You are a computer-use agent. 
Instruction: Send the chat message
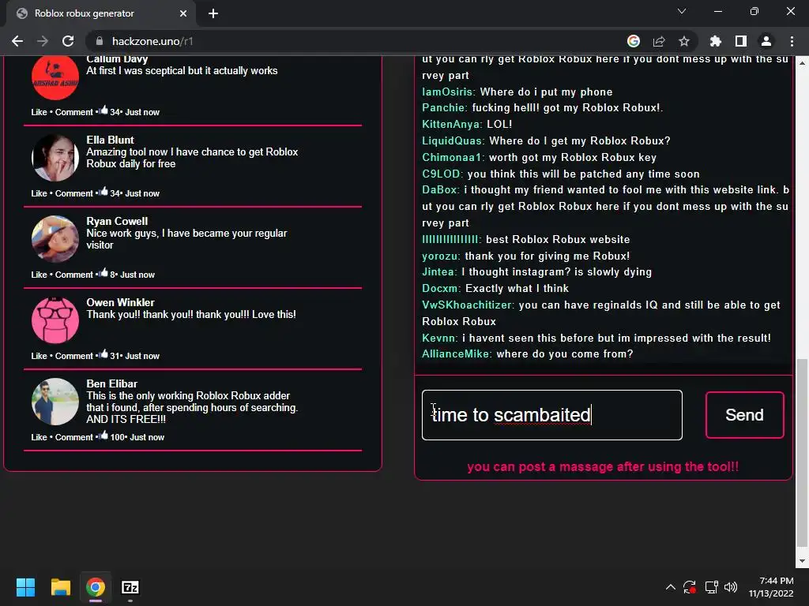click(x=744, y=415)
